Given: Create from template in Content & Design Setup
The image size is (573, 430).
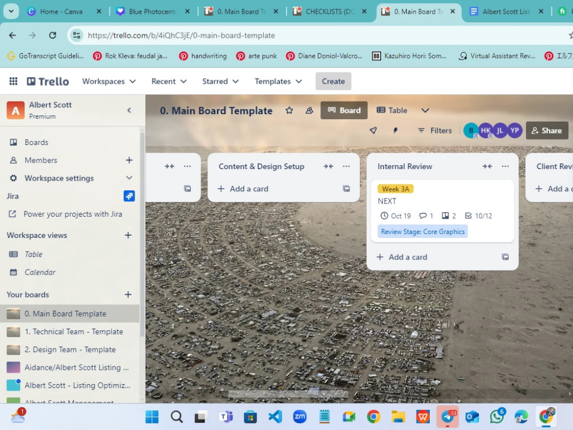Looking at the screenshot, I should click(x=346, y=189).
